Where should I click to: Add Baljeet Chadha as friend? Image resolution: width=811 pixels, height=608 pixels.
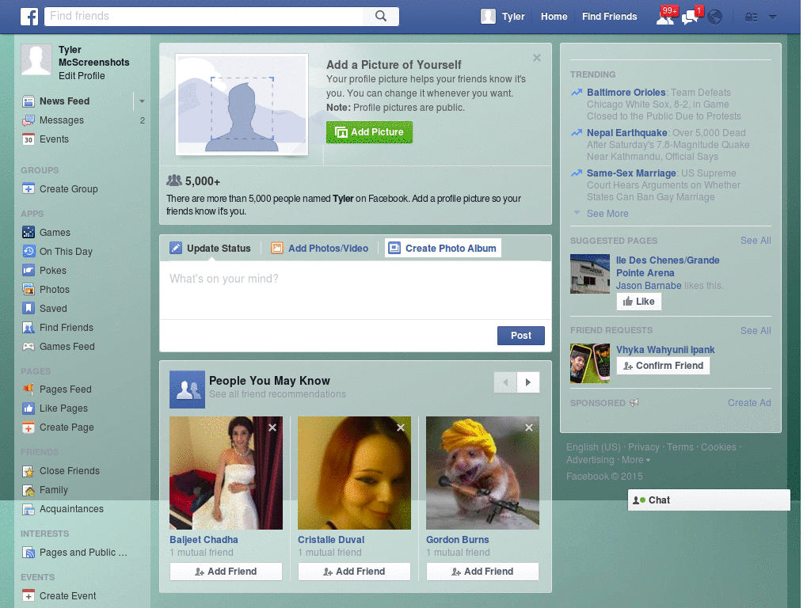pos(226,572)
